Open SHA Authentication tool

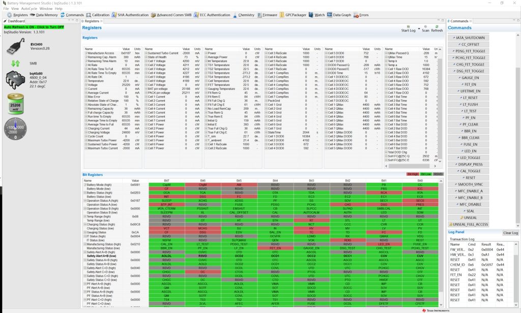coord(135,15)
